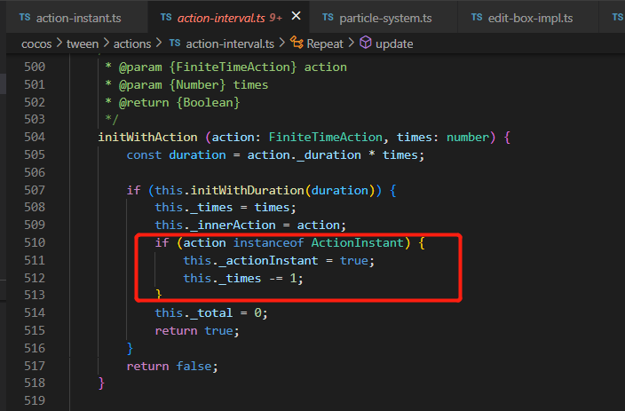Click TS icon on edit-box-impl.ts tab
The width and height of the screenshot is (625, 411).
pos(475,18)
